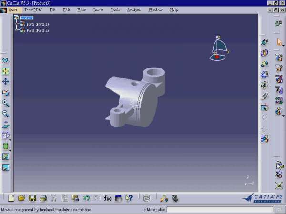
Task: Insert a New Part
Action: coord(279,79)
